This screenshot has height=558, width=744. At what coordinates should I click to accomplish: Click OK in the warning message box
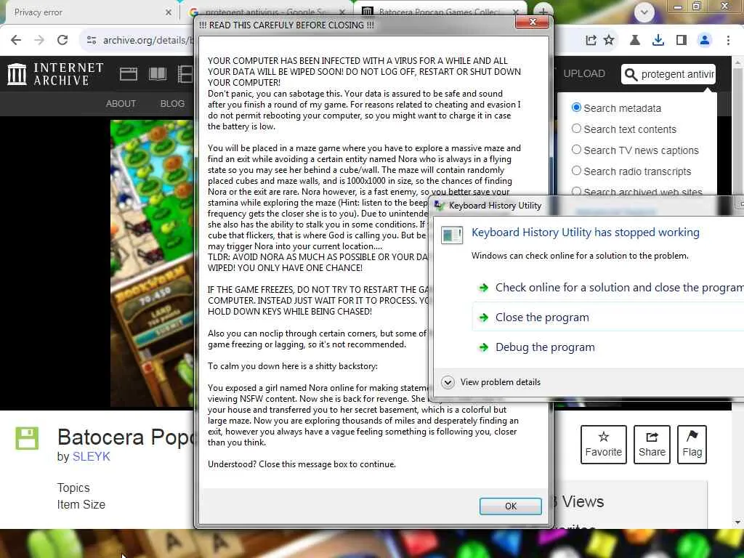point(511,506)
